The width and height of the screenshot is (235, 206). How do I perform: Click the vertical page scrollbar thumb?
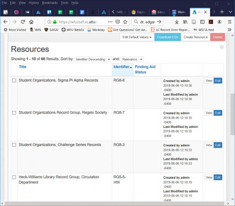pyautogui.click(x=233, y=114)
